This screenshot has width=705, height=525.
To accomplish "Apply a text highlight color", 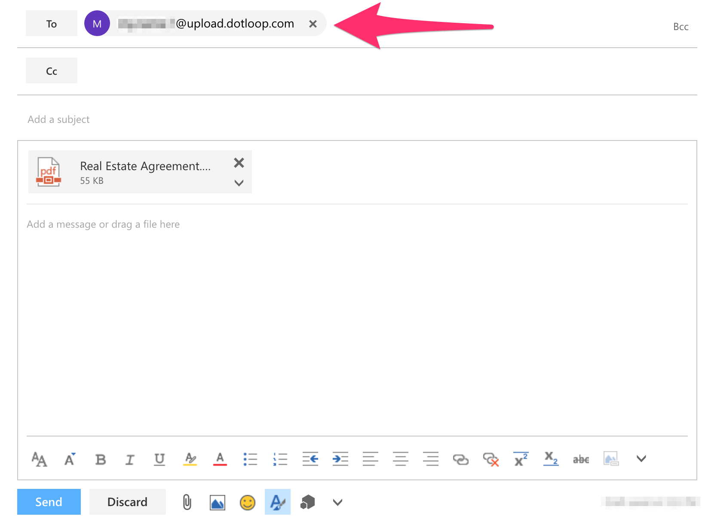I will click(x=190, y=459).
